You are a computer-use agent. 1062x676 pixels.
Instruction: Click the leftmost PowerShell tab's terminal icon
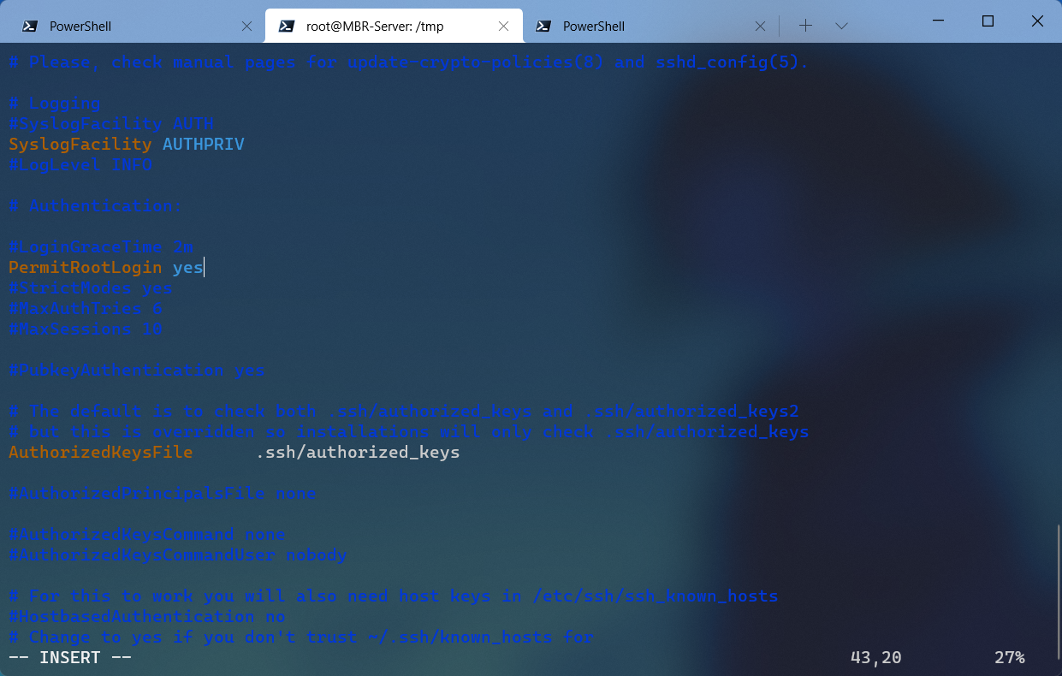click(x=29, y=26)
